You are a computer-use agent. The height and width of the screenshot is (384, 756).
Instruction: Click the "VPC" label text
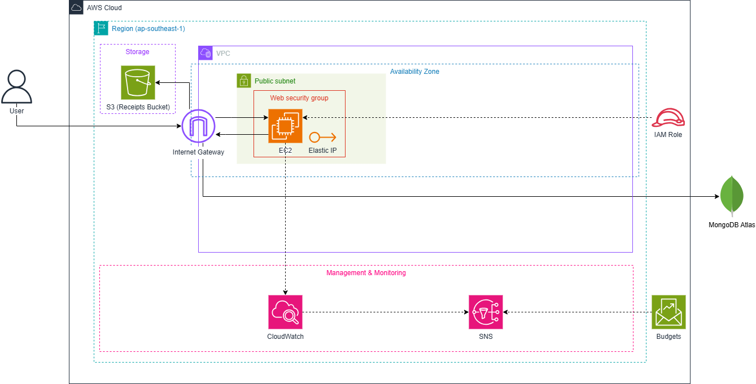223,54
